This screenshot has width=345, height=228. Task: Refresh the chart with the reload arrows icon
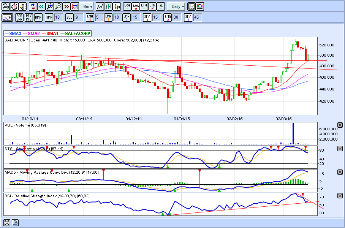[33, 6]
